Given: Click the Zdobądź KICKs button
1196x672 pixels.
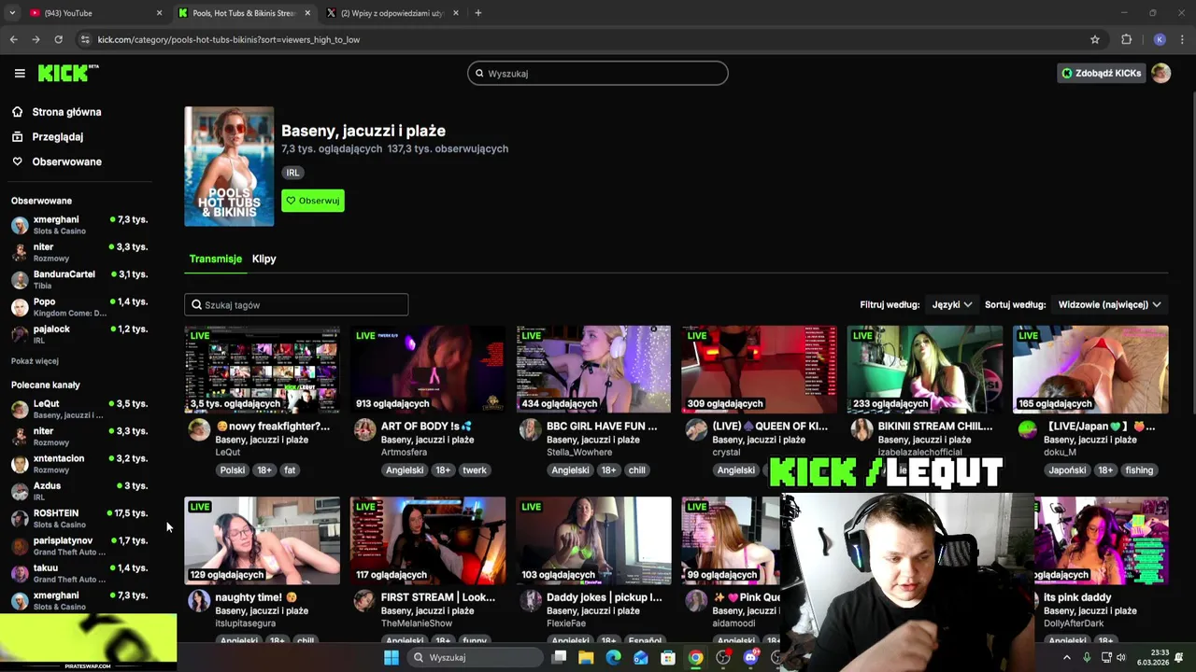Looking at the screenshot, I should pos(1101,73).
